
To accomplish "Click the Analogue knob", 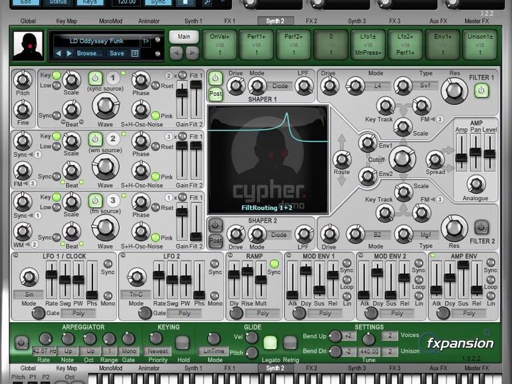I will tap(475, 184).
